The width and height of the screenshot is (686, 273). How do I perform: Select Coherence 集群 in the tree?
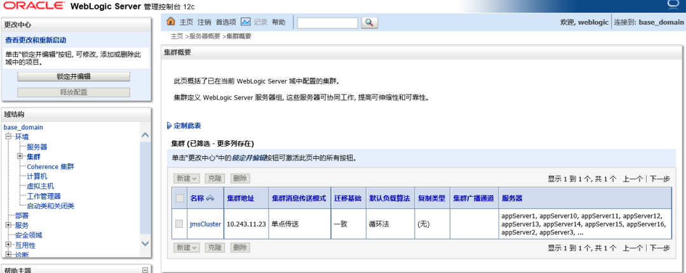coord(50,167)
